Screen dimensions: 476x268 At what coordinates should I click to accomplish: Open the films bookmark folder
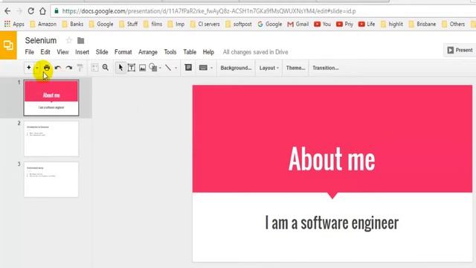pyautogui.click(x=152, y=24)
